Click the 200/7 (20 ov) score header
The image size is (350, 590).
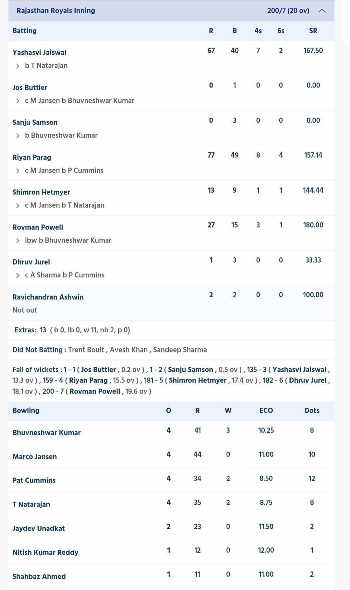[288, 11]
